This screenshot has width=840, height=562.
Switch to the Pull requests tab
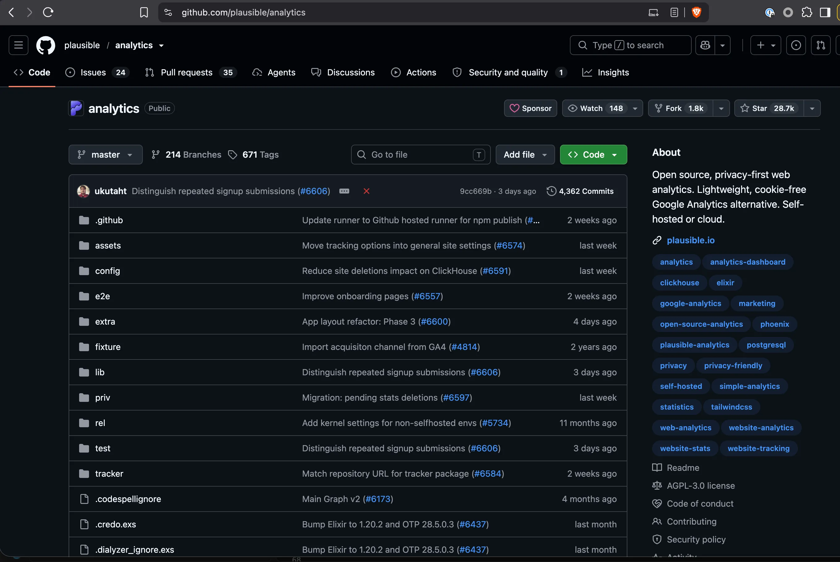(x=191, y=72)
